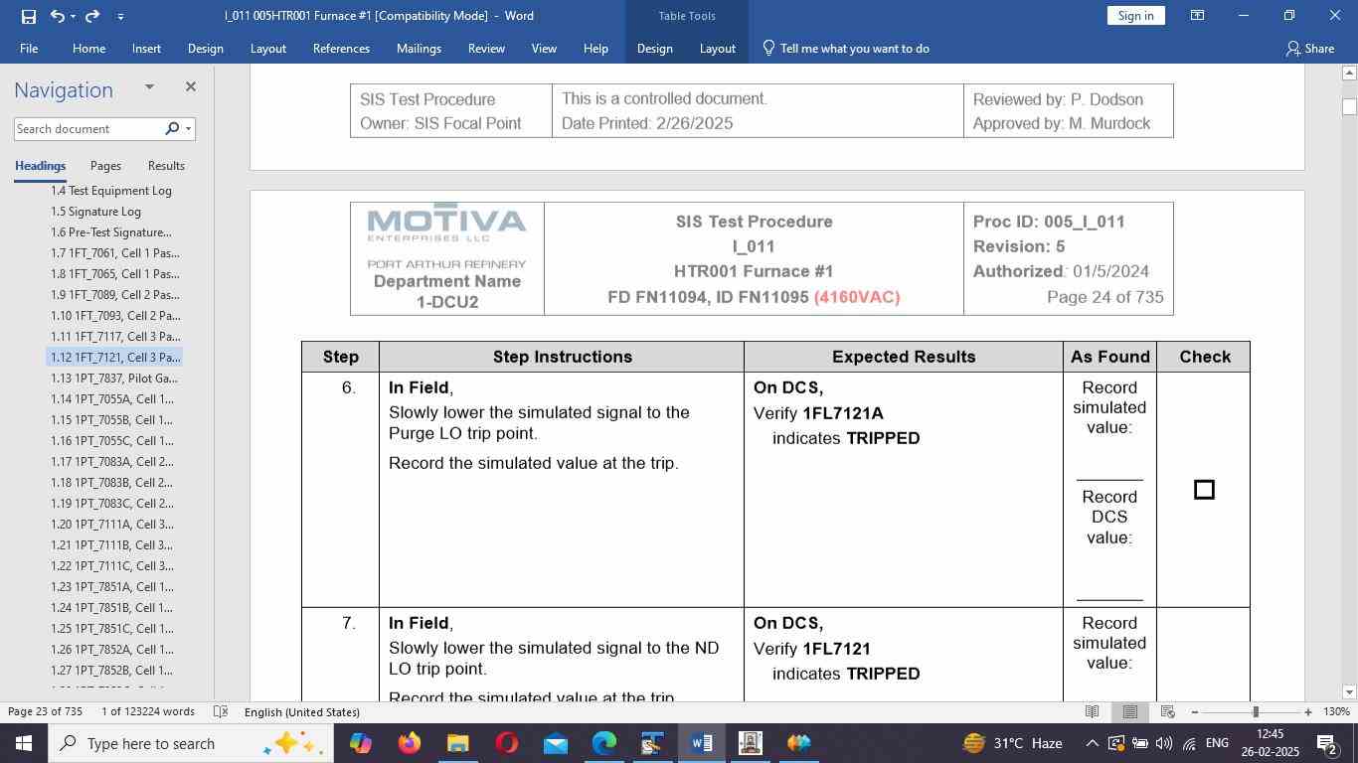Open Table Tools Layout tab

pos(717,48)
